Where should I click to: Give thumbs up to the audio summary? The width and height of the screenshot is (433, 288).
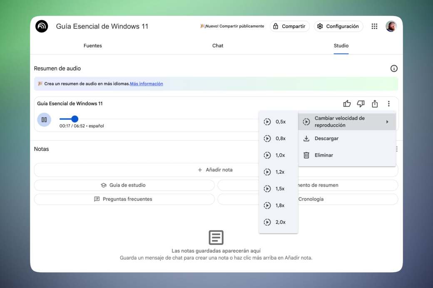[347, 103]
